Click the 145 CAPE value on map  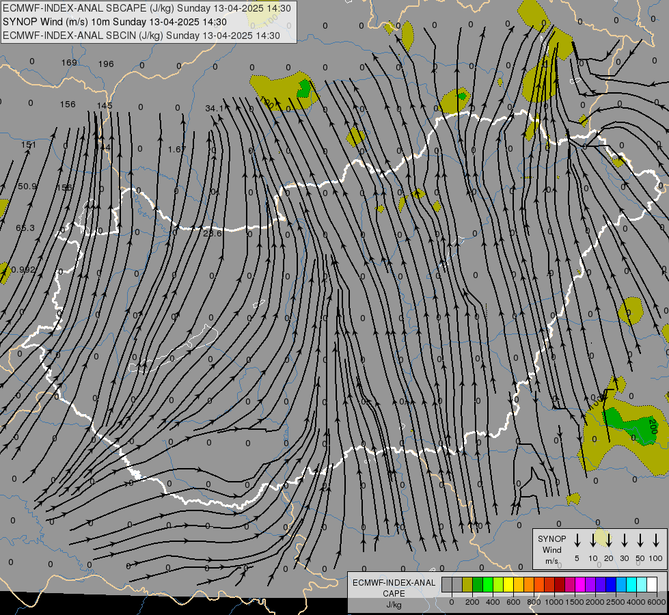[x=105, y=105]
